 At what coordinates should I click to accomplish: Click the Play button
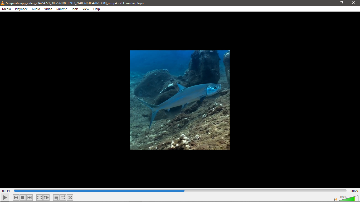click(x=5, y=198)
